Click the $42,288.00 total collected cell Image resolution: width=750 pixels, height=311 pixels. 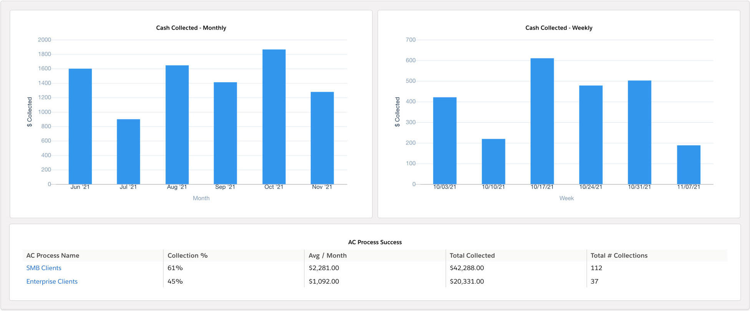point(467,268)
